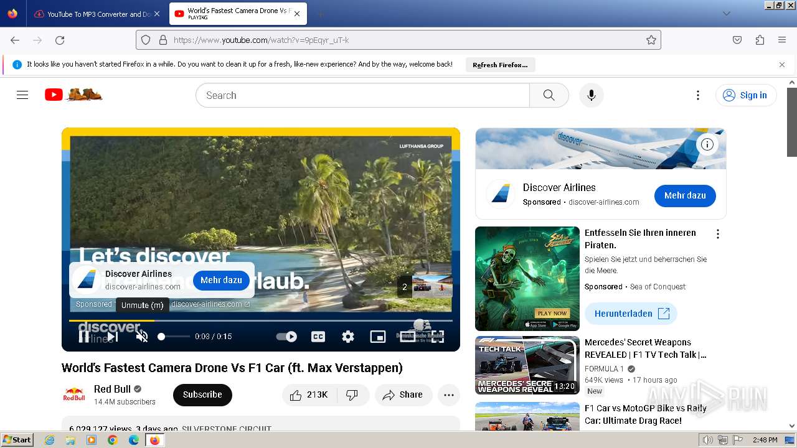The height and width of the screenshot is (448, 797).
Task: Subscribe to the Red Bull channel
Action: point(202,395)
